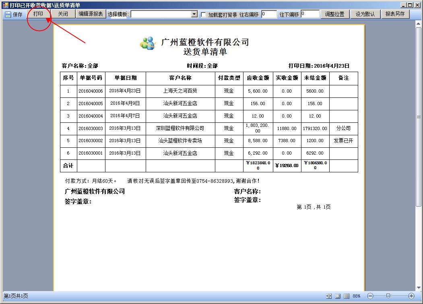Click the window title bar app icon
Screen dimensions: 423x304
5,5
